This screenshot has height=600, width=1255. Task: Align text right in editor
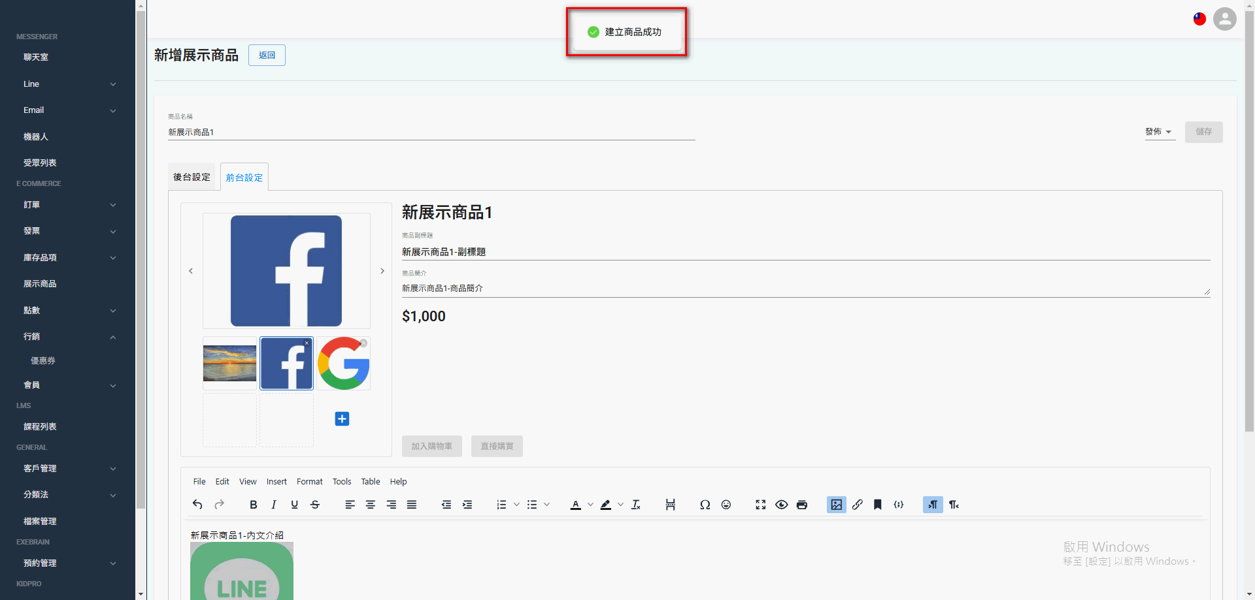392,505
